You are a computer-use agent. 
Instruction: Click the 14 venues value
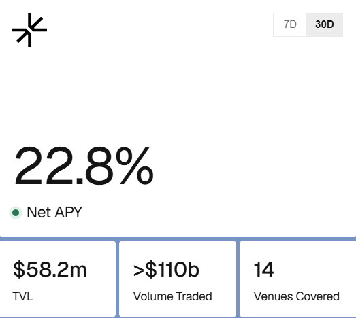[x=263, y=269]
